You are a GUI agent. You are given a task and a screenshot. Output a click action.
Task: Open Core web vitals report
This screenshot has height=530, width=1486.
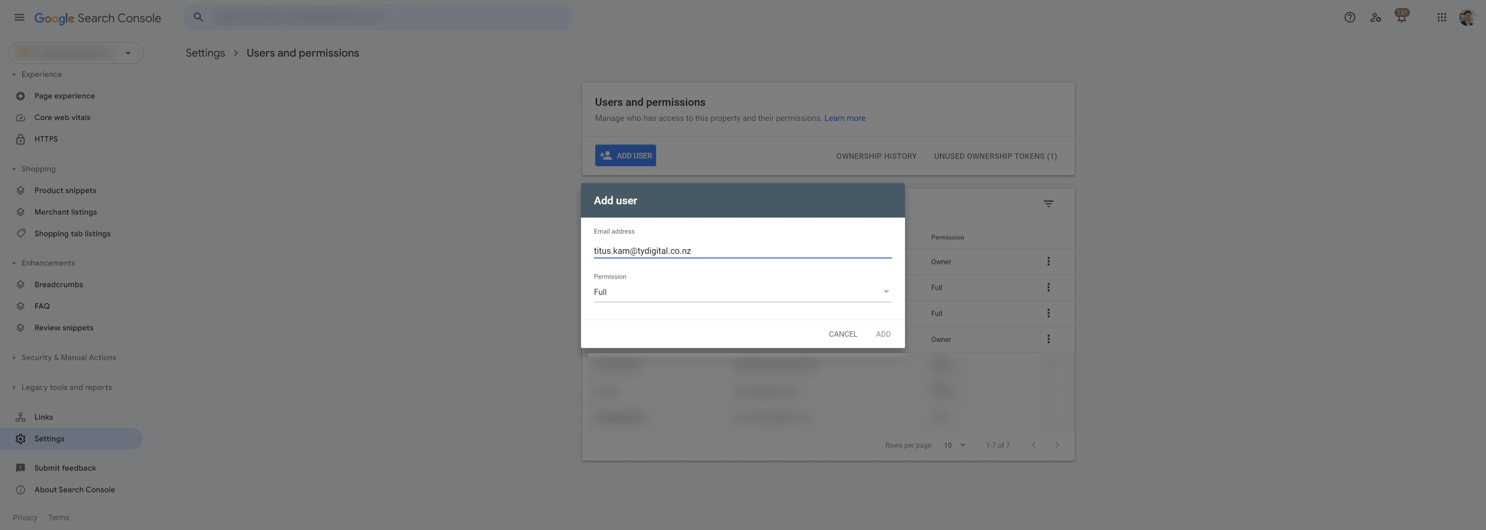click(62, 117)
